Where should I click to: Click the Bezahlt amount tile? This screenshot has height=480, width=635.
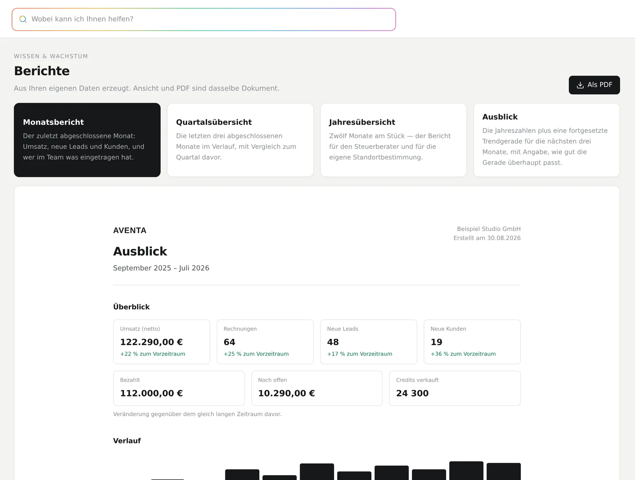point(179,388)
